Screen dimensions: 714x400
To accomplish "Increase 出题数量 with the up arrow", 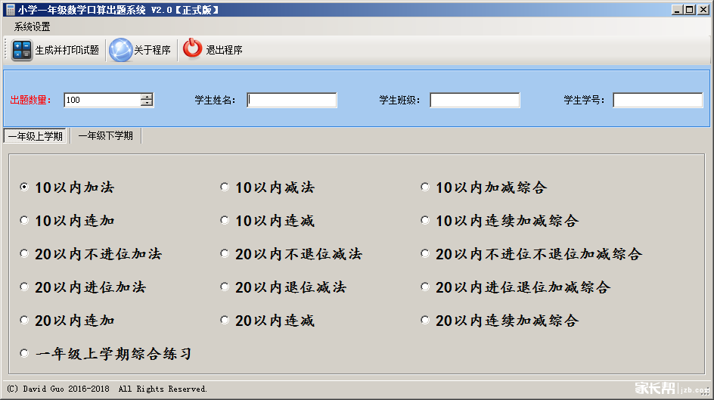I will 146,97.
